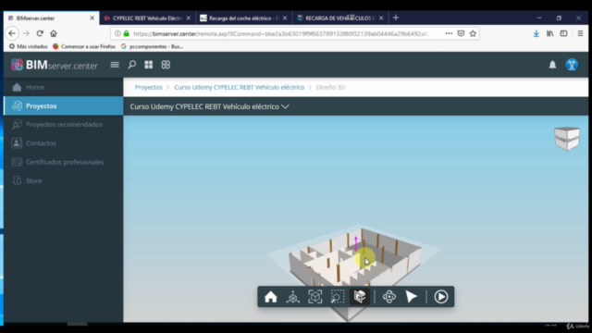Select the axonometric axes view tool

(x=292, y=297)
